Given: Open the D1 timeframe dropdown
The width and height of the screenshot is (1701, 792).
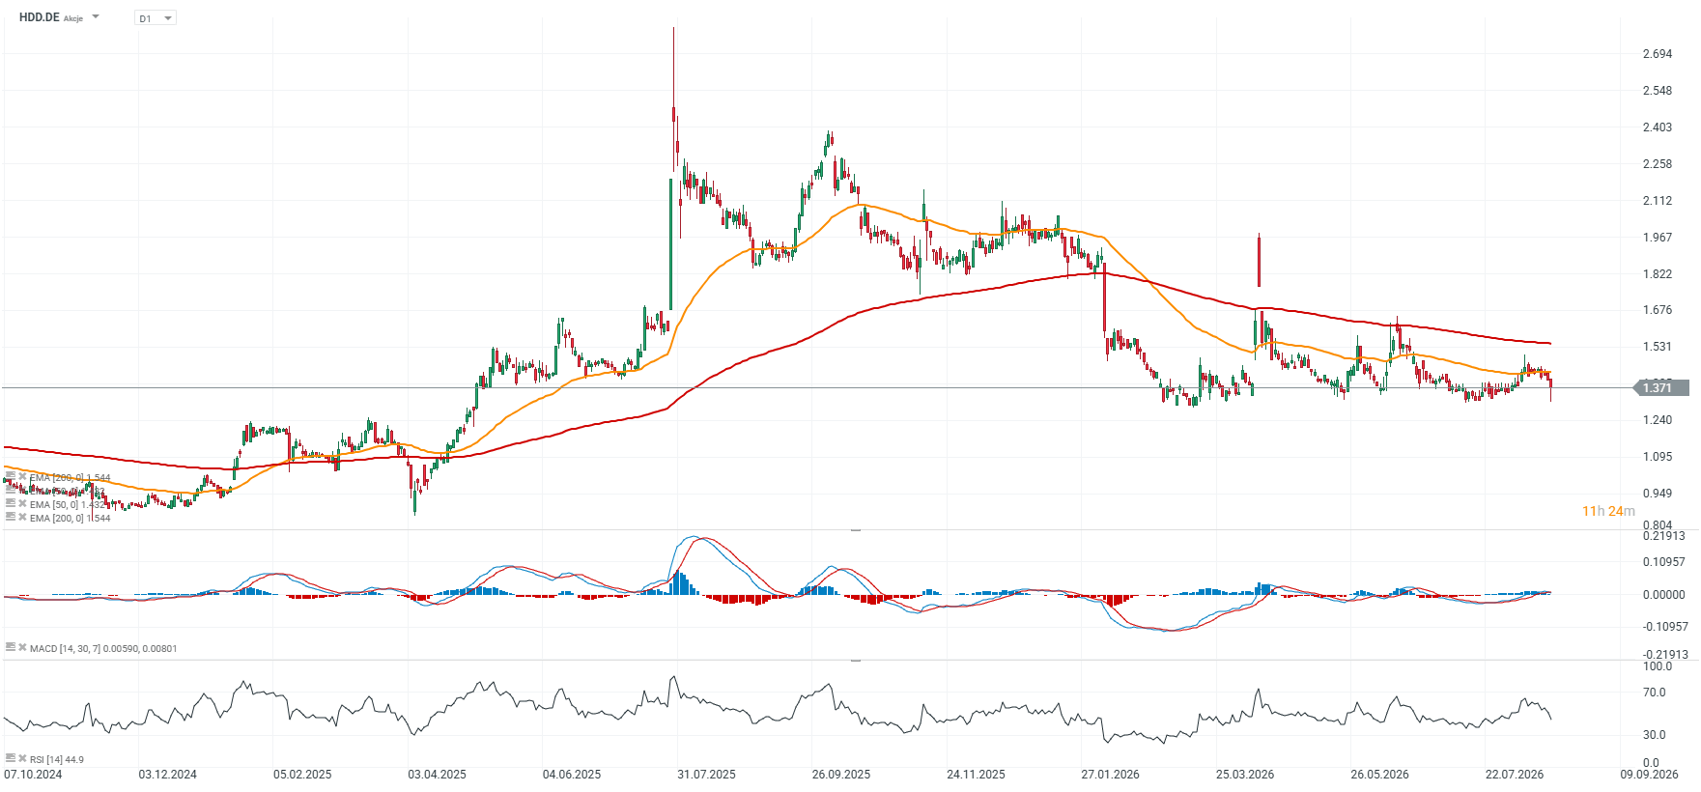Looking at the screenshot, I should [156, 18].
